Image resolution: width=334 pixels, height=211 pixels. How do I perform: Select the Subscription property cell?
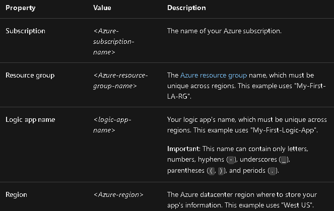click(x=25, y=31)
